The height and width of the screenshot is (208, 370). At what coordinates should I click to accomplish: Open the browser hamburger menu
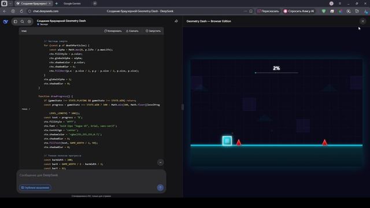[340, 3]
